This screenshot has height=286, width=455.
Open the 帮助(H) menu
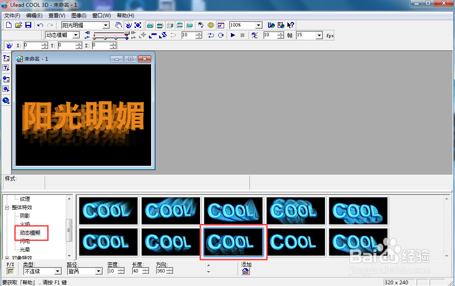(125, 15)
